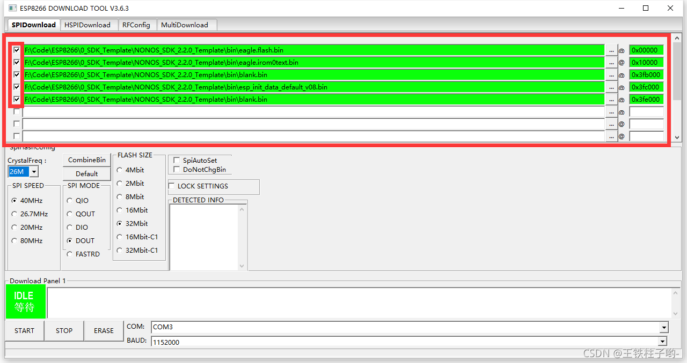Expand the COM port dropdown showing COM3
The image size is (687, 363).
pyautogui.click(x=664, y=327)
